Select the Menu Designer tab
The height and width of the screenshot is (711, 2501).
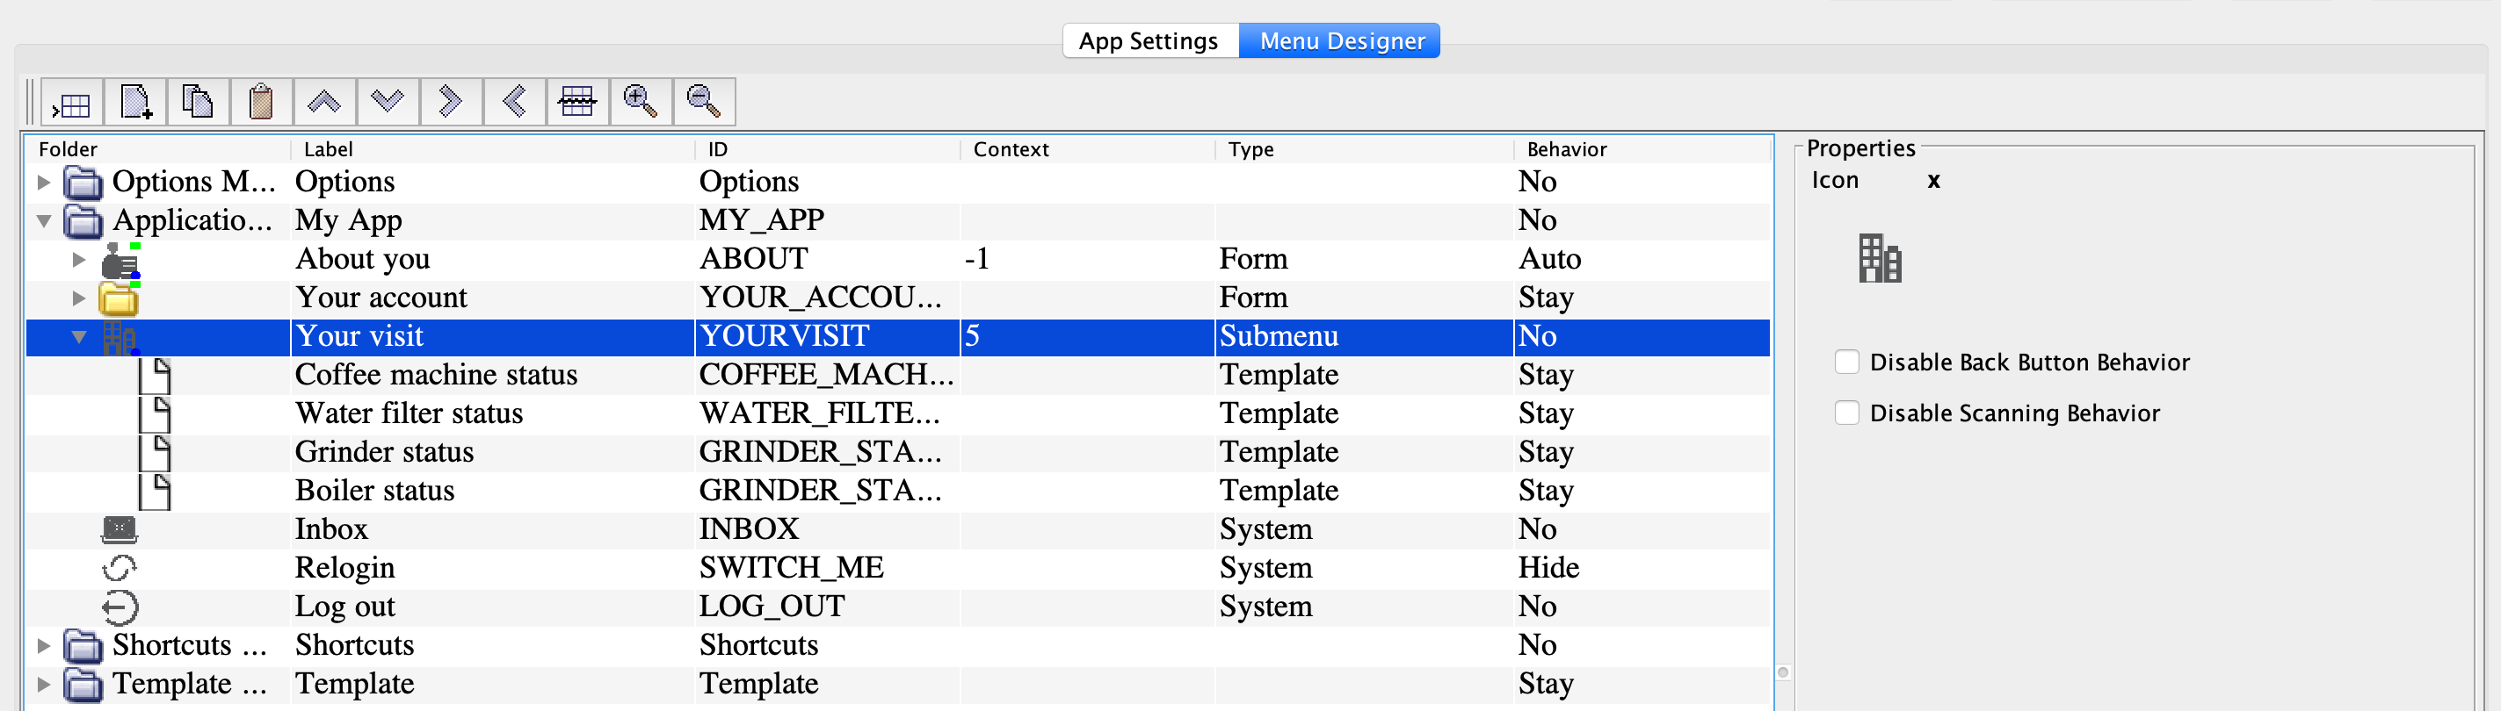click(1341, 40)
